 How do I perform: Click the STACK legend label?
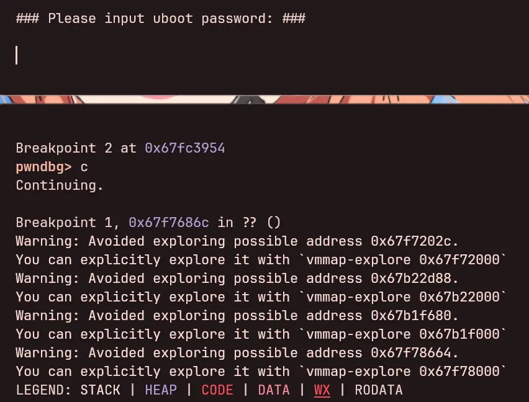100,390
